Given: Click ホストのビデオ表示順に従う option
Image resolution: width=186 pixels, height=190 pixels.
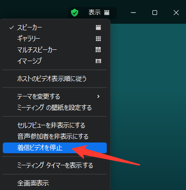Looking at the screenshot, I should point(55,79).
